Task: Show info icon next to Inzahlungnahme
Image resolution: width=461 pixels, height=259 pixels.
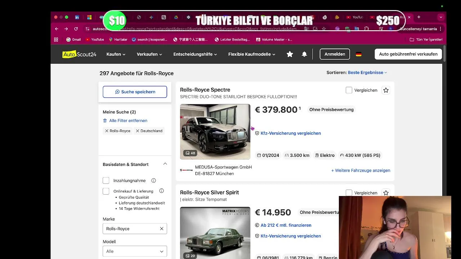Action: click(153, 181)
